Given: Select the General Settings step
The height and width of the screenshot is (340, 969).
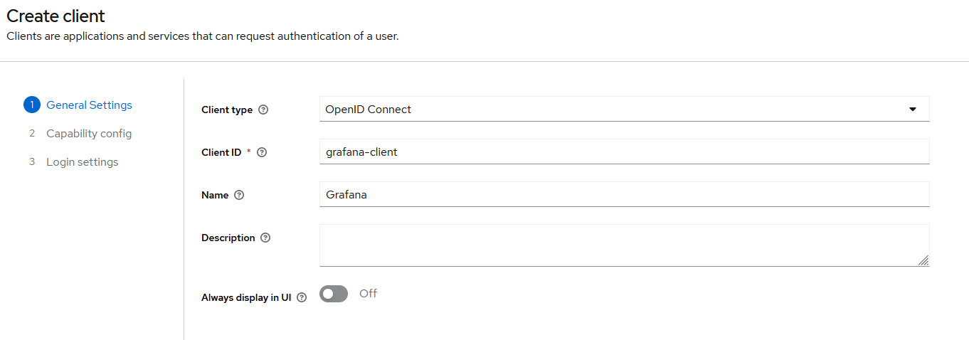Looking at the screenshot, I should pyautogui.click(x=89, y=105).
